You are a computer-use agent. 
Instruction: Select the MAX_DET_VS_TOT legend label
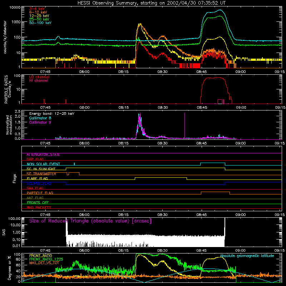coord(44,263)
